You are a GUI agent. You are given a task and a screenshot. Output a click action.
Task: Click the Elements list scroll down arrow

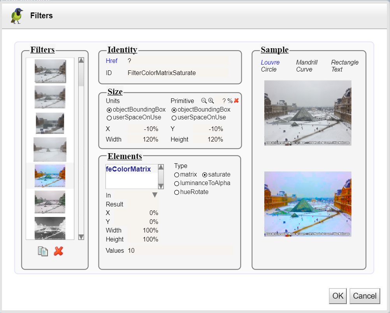(161, 186)
